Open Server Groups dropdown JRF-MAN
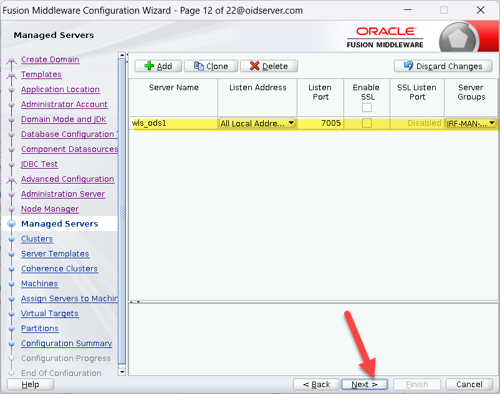The height and width of the screenshot is (394, 500). tap(471, 123)
